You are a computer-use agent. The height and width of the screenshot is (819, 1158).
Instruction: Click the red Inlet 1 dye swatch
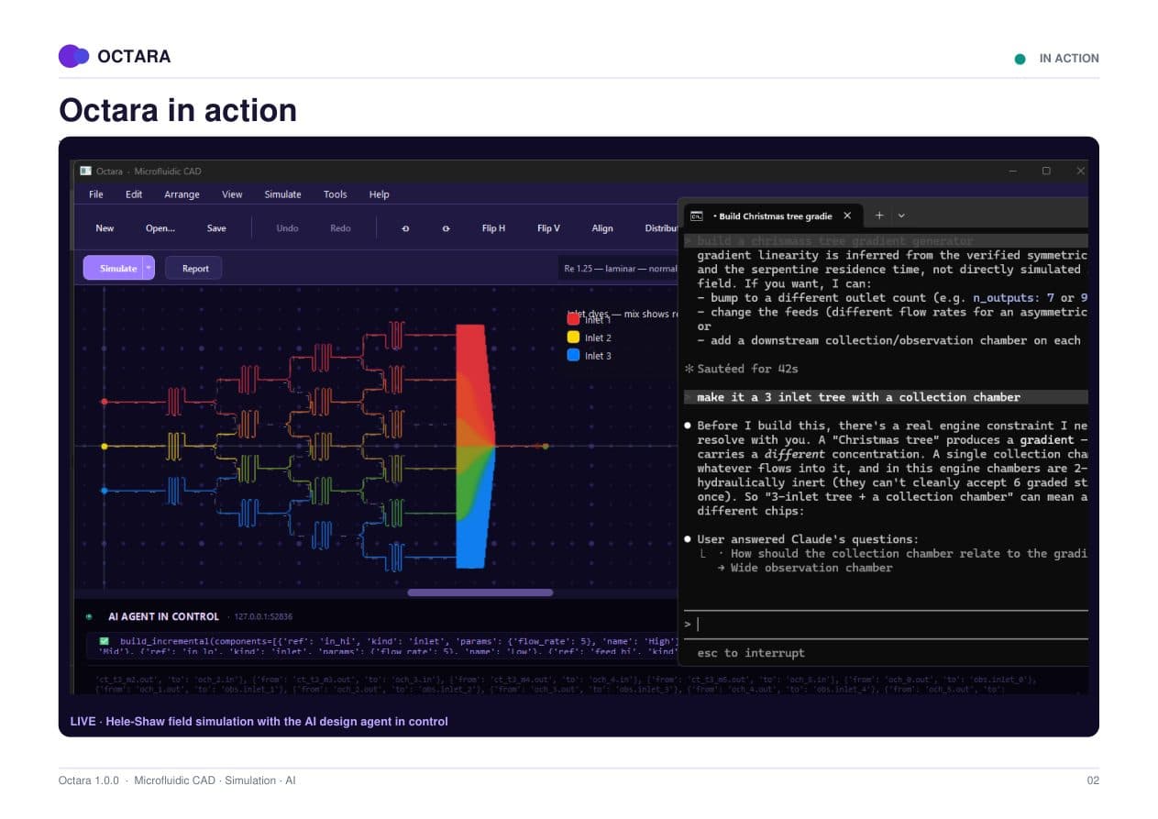(x=573, y=320)
